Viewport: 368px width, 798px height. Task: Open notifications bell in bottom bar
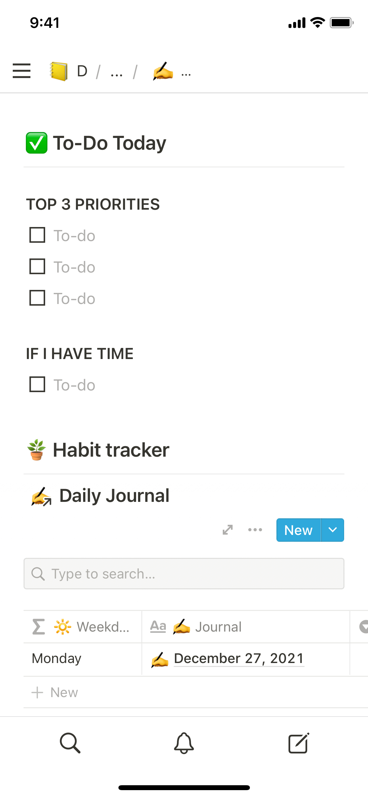tap(184, 743)
